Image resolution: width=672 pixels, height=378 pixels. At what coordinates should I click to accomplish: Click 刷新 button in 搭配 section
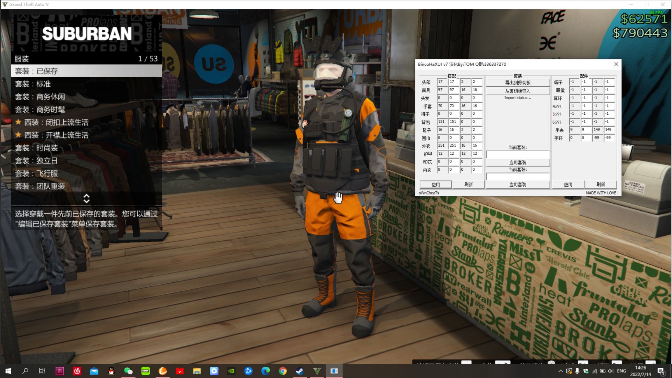pyautogui.click(x=468, y=184)
